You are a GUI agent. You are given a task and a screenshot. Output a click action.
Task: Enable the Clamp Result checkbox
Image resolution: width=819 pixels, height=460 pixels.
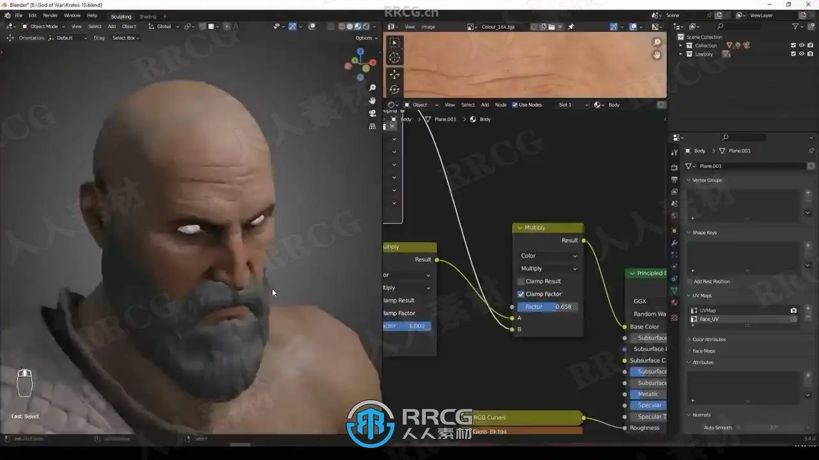click(x=521, y=281)
